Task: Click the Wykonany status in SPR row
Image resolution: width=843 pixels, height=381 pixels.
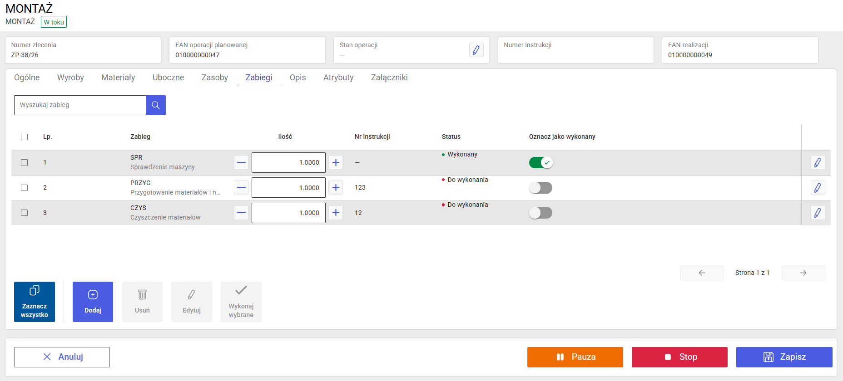Action: (460, 154)
